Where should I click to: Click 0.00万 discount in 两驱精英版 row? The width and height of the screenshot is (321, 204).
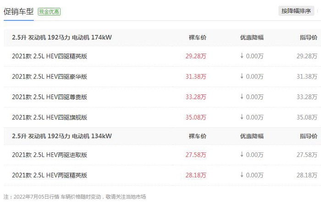[255, 175]
